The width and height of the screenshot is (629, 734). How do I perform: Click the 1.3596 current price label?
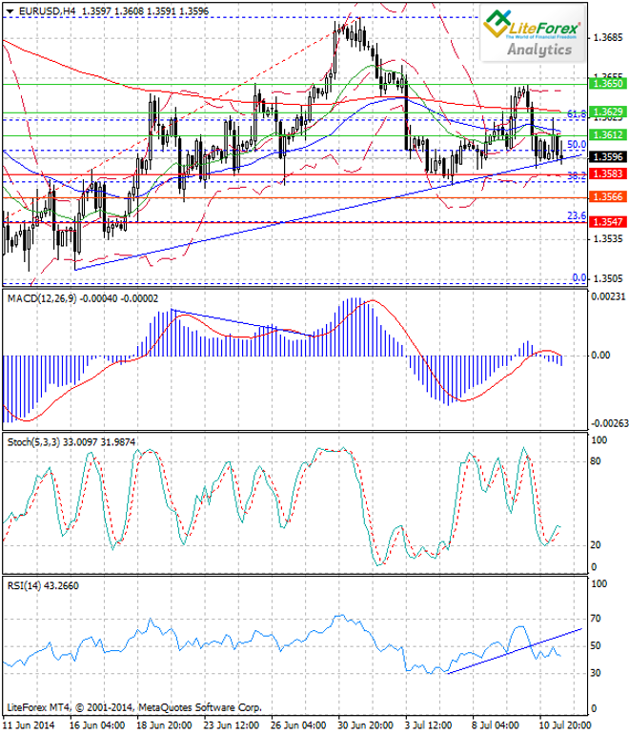tap(608, 157)
